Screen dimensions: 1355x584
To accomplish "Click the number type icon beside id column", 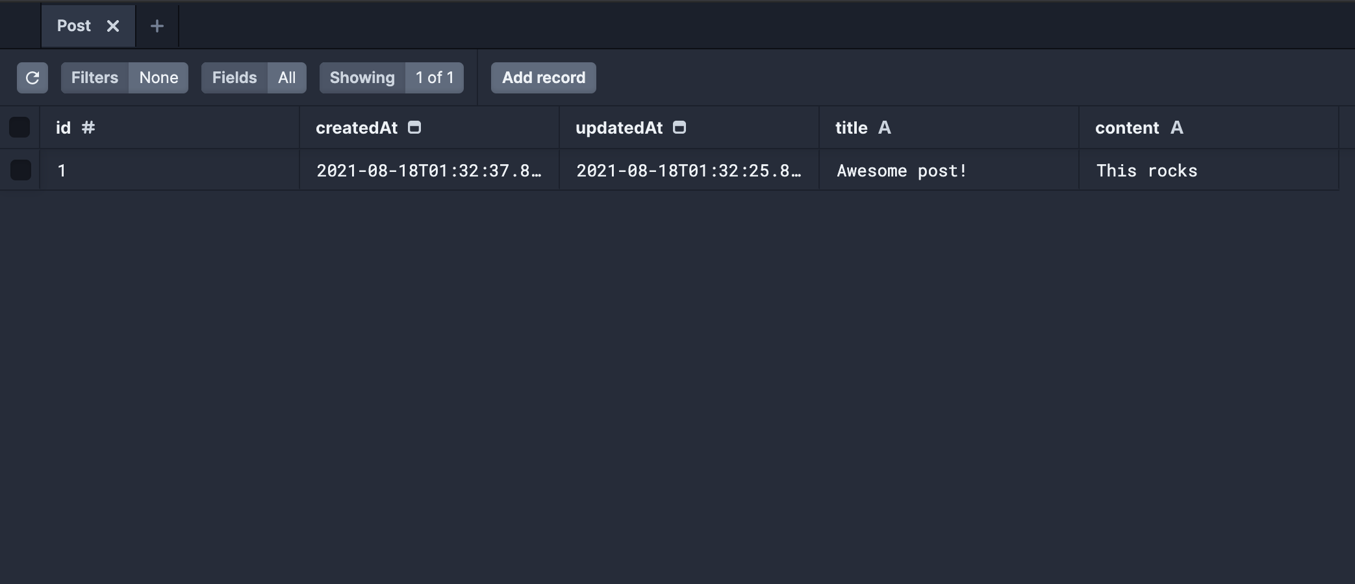I will [x=88, y=128].
